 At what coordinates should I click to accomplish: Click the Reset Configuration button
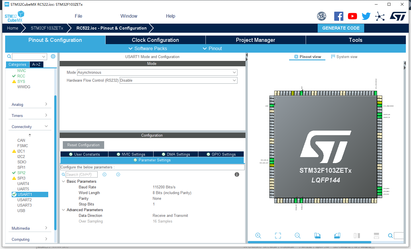click(83, 145)
